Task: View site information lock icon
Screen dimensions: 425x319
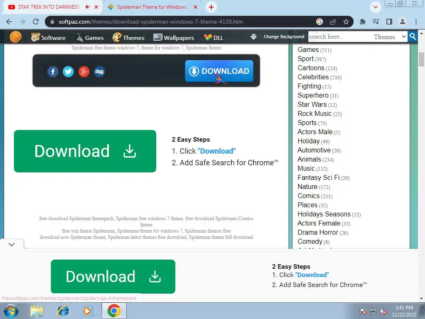Action: click(52, 22)
